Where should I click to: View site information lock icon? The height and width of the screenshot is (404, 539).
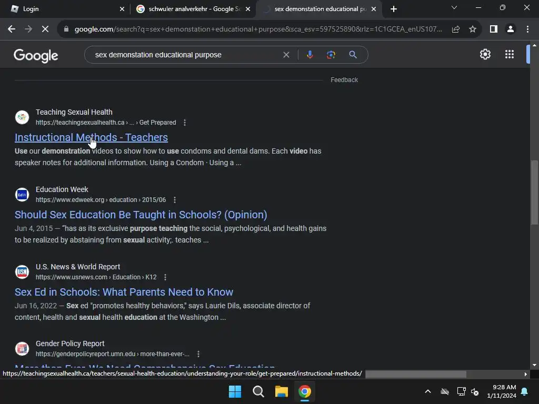66,29
